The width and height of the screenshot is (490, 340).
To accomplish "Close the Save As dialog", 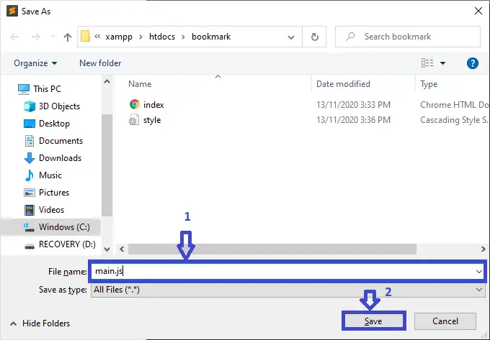I will tap(478, 12).
